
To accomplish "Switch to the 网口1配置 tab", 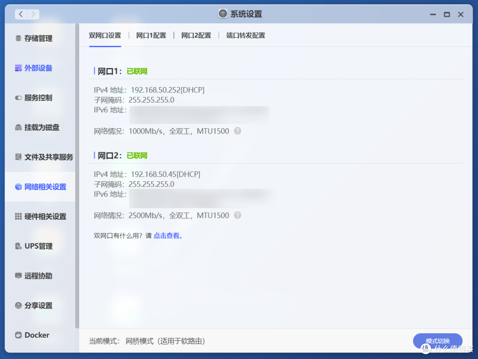I will (151, 35).
